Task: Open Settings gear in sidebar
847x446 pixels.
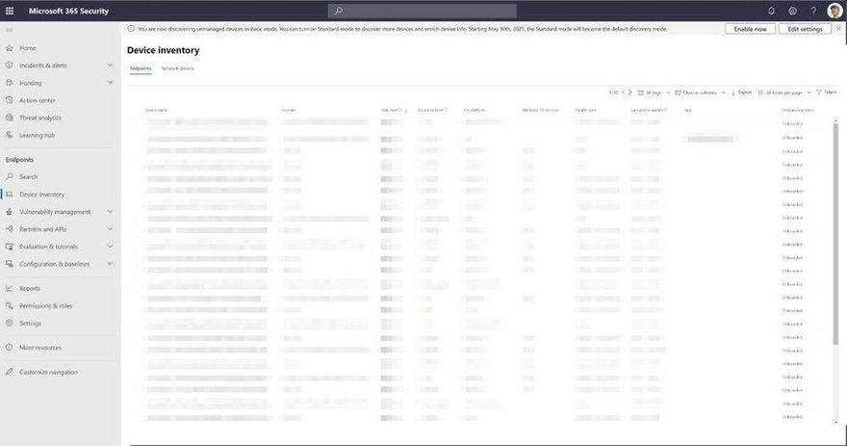Action: pos(10,324)
